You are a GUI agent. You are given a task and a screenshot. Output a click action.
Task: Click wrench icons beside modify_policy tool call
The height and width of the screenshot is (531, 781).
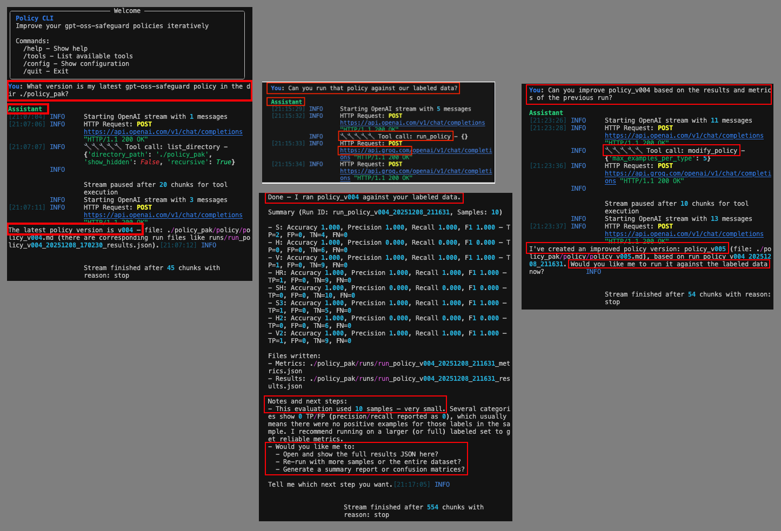coord(624,151)
